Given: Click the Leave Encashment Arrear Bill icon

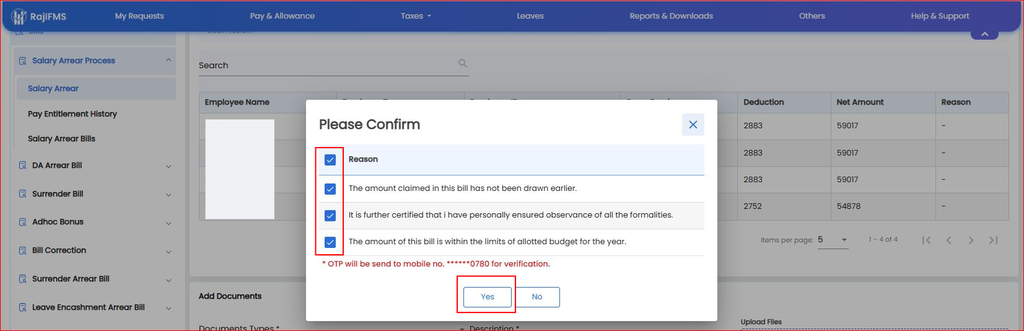Looking at the screenshot, I should [x=23, y=307].
